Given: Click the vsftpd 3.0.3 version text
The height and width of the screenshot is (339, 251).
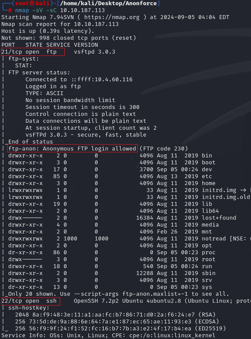Looking at the screenshot, I should coord(94,52).
